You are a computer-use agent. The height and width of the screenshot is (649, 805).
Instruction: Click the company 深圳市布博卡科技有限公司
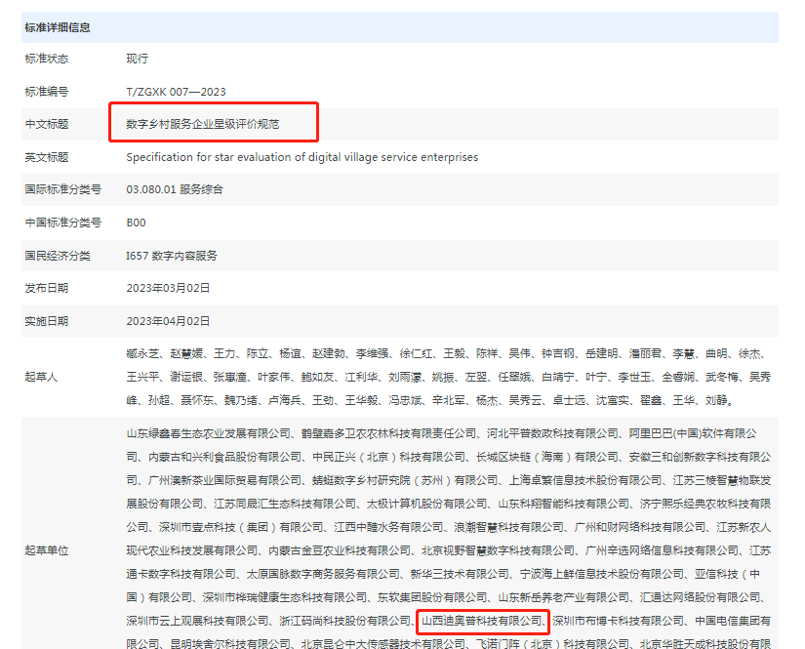point(618,622)
